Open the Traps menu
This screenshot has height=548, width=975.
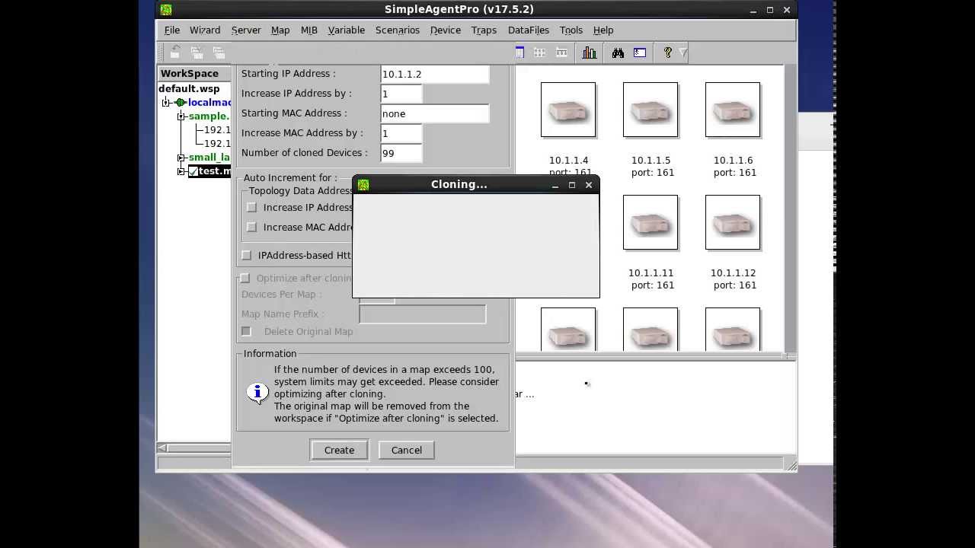tap(484, 30)
